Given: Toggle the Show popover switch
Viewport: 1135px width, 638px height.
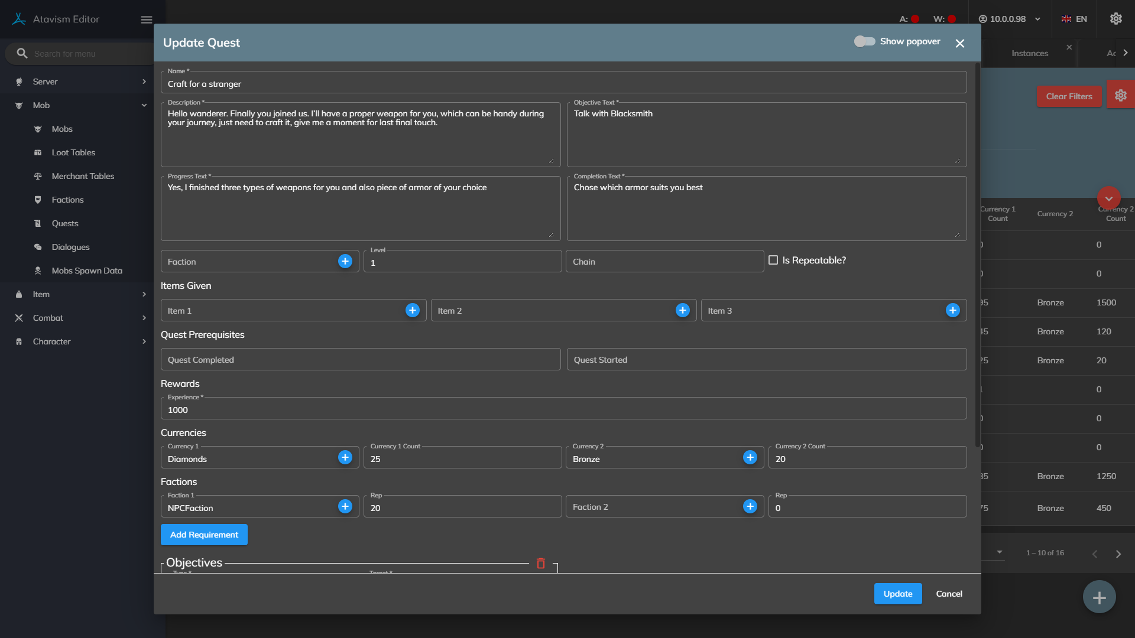Looking at the screenshot, I should click(864, 41).
